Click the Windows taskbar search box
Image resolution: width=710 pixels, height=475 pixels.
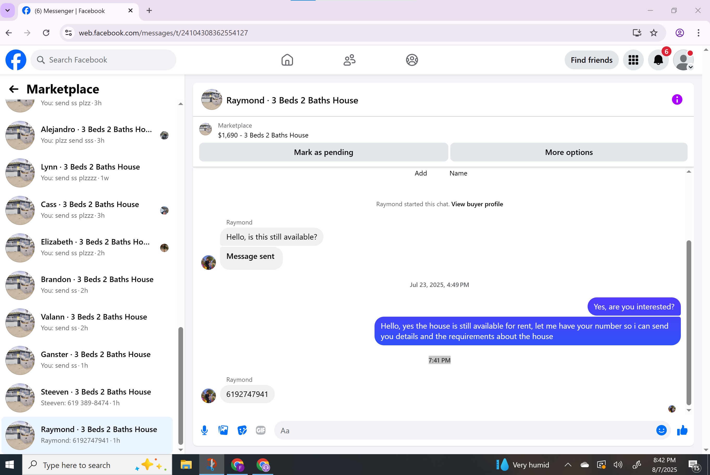(97, 465)
